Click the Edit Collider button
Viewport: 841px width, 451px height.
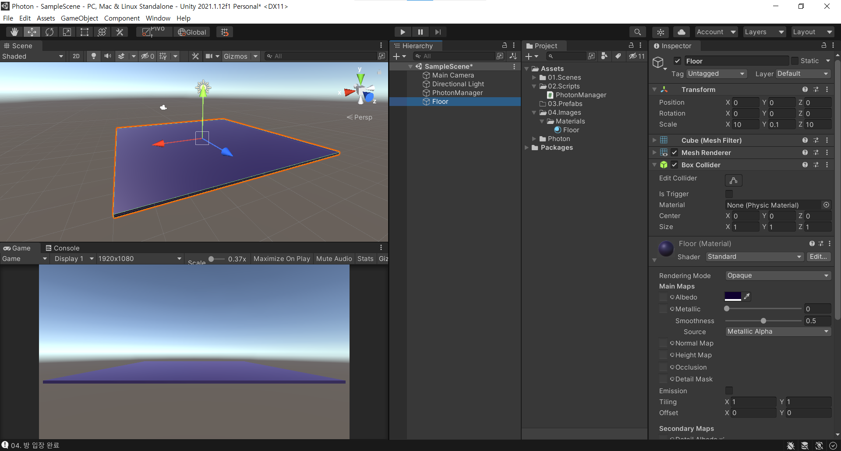734,180
